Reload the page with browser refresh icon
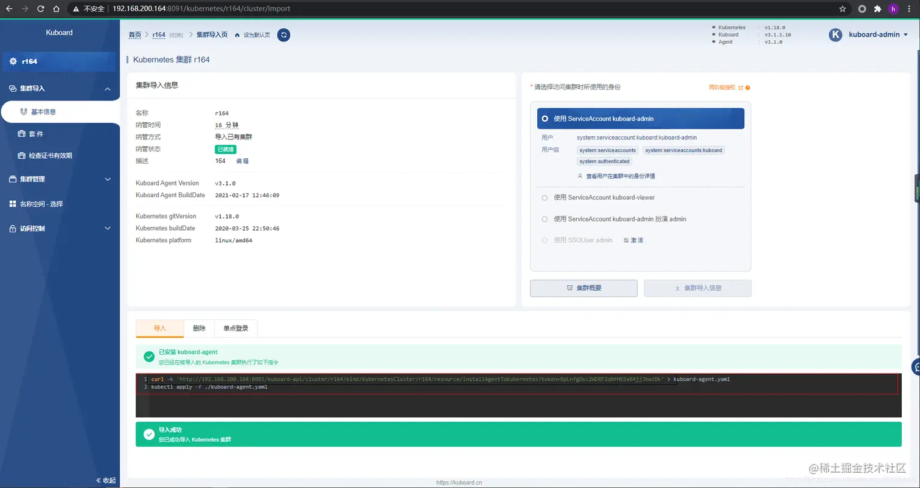 click(x=40, y=9)
